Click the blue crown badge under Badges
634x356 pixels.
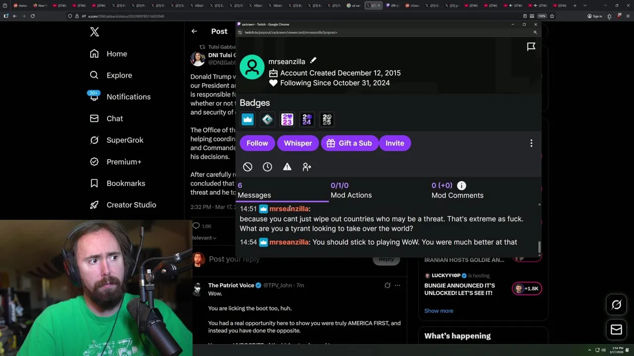[x=248, y=119]
